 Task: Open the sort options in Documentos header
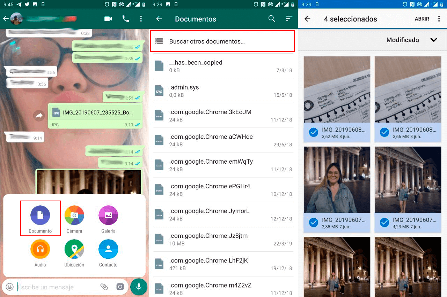tap(289, 19)
